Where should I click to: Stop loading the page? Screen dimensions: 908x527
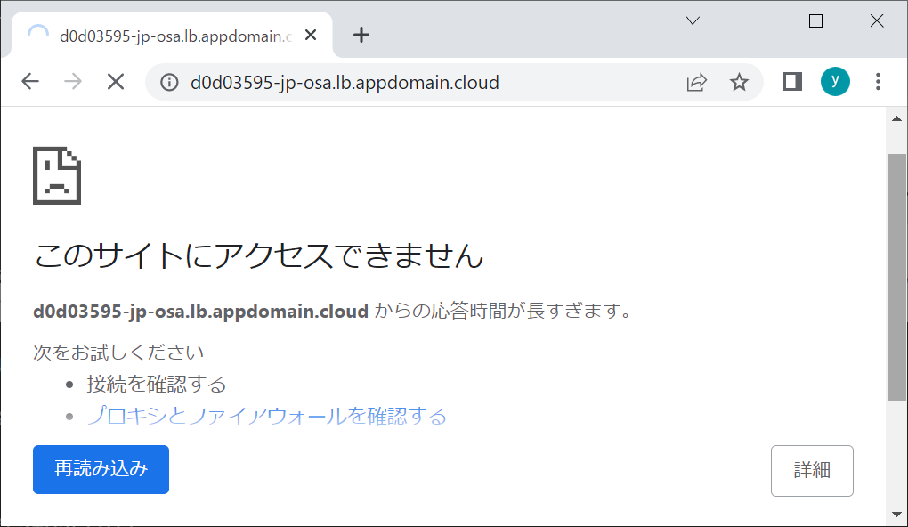(116, 82)
